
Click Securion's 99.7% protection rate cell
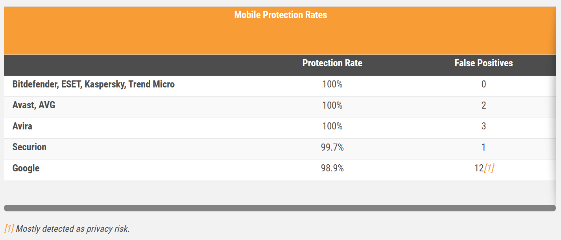[332, 147]
